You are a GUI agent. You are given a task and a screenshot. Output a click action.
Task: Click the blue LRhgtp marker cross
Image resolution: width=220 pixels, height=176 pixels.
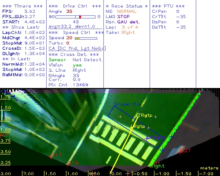147,139
